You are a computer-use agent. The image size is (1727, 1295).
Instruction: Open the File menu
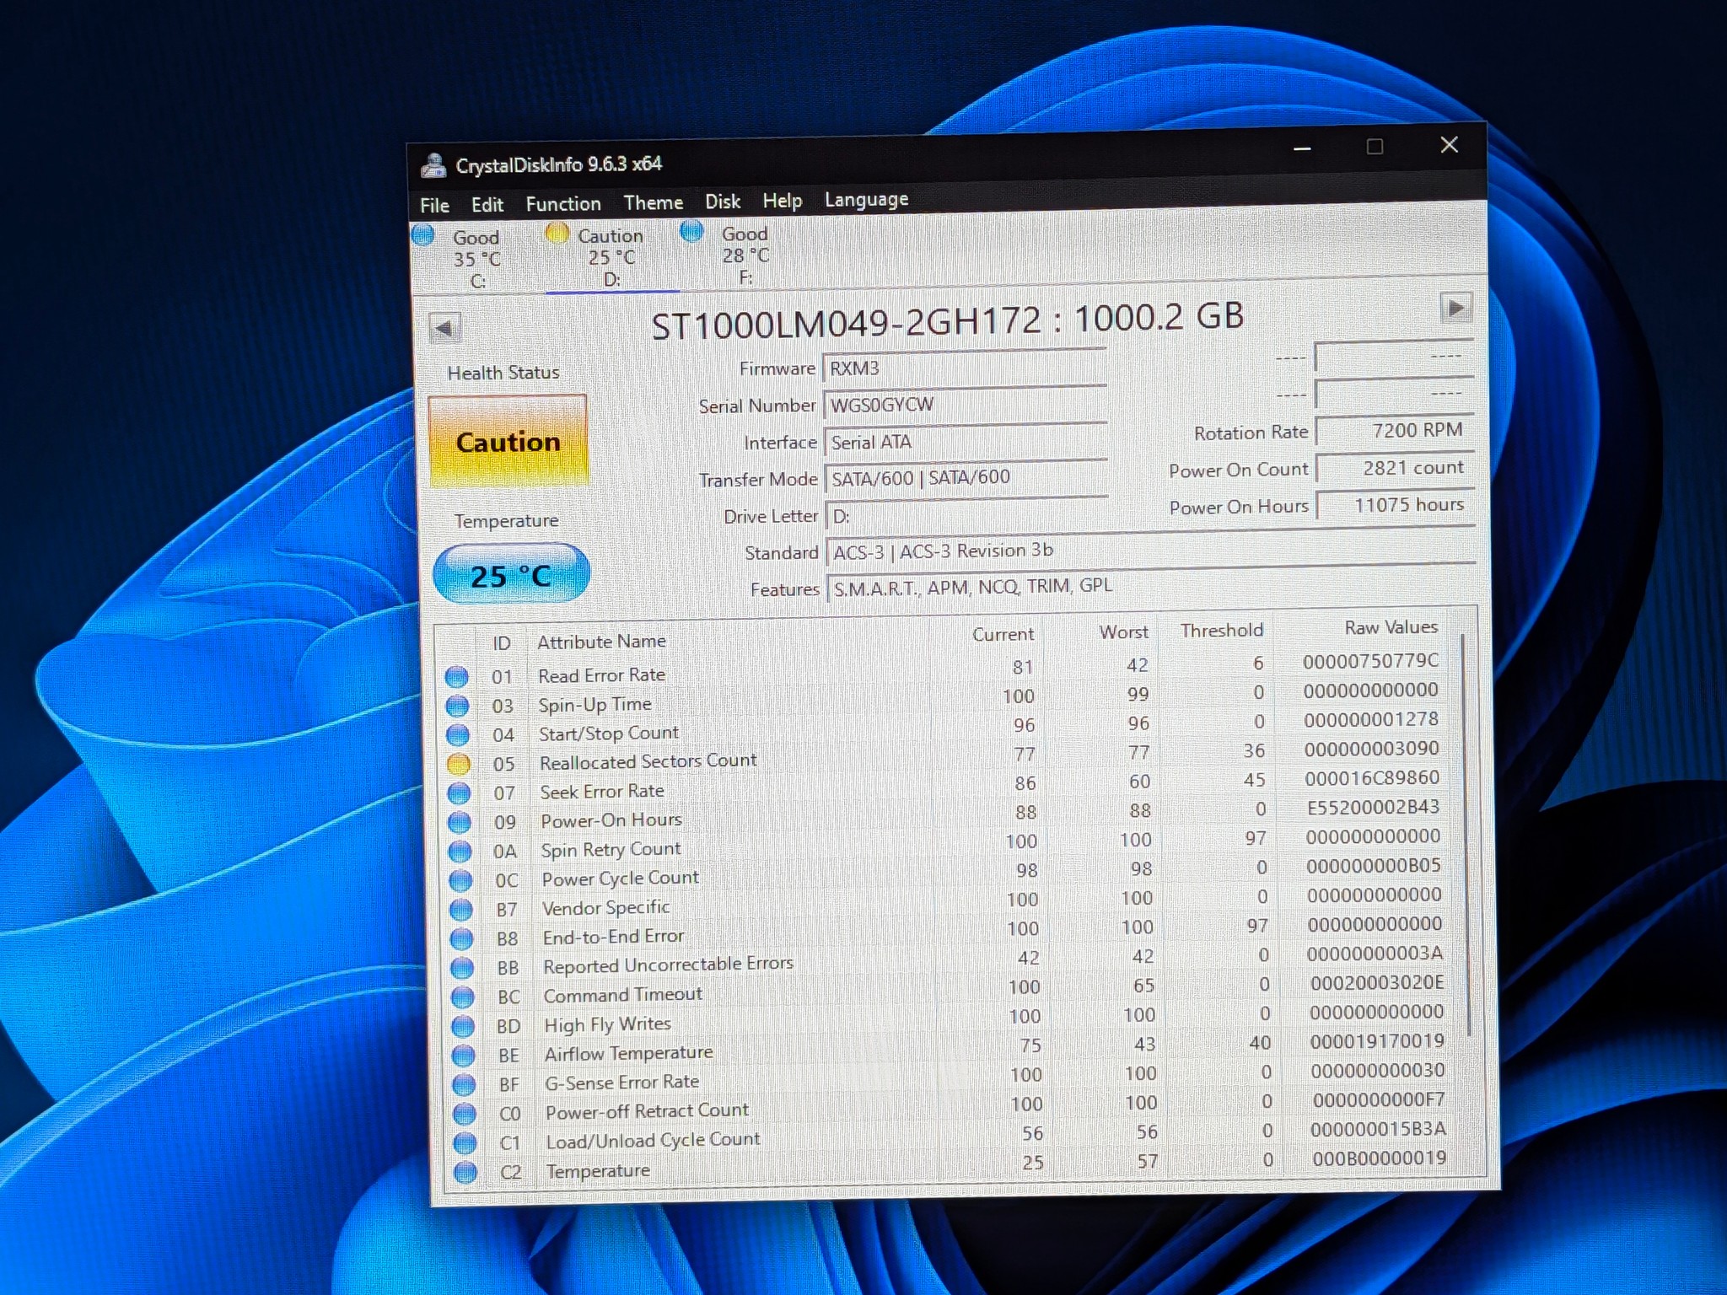[434, 206]
